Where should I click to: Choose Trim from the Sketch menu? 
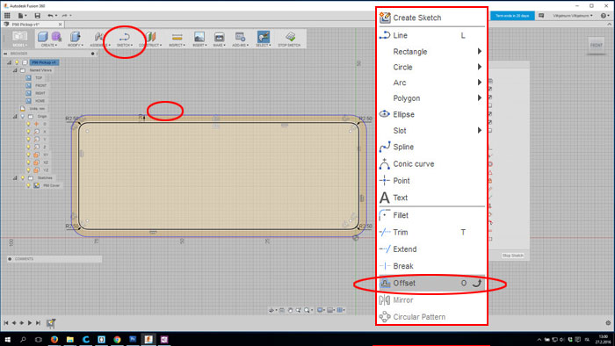[431, 233]
